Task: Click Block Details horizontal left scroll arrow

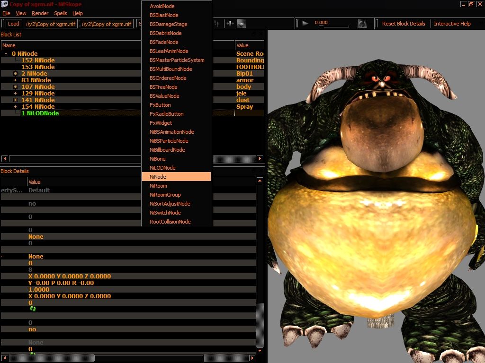Action: point(4,358)
